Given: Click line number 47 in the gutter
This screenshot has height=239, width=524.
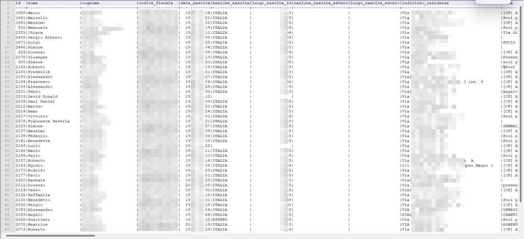Looking at the screenshot, I should [x=7, y=230].
